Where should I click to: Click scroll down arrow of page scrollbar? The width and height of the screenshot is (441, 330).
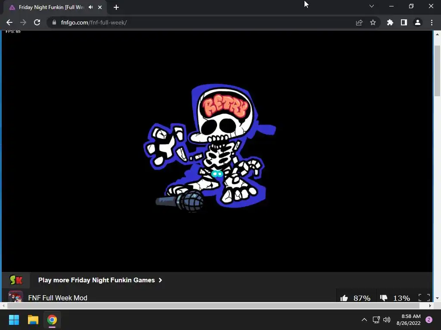[x=437, y=298]
